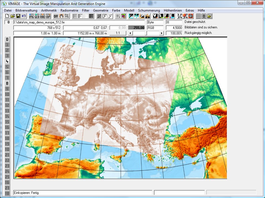Open the RAD toolbar icon

click(x=43, y=16)
